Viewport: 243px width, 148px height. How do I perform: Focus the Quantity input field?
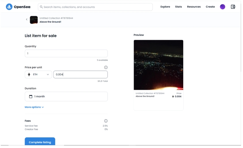(x=66, y=53)
